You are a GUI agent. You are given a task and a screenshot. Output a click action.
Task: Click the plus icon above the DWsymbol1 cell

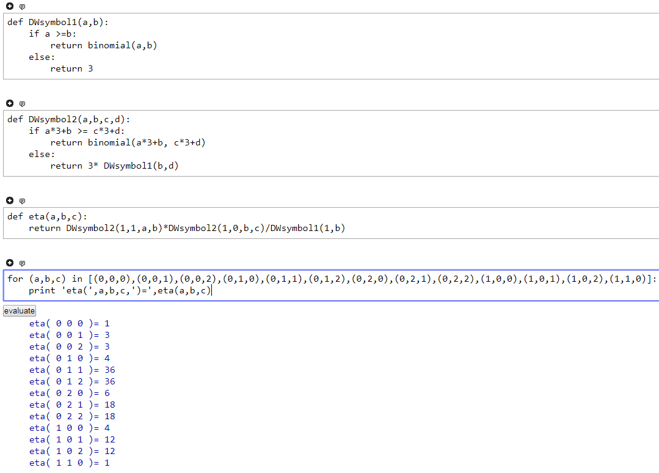[10, 6]
